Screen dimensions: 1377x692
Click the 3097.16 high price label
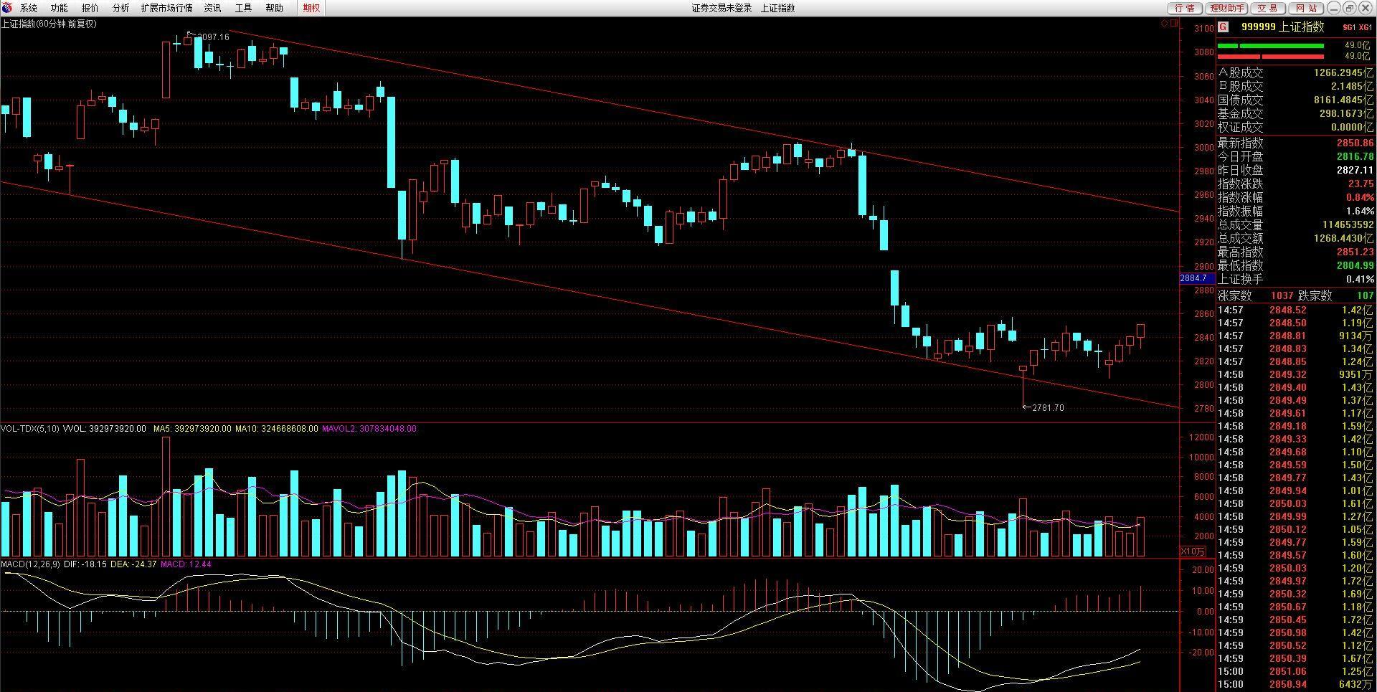(213, 37)
